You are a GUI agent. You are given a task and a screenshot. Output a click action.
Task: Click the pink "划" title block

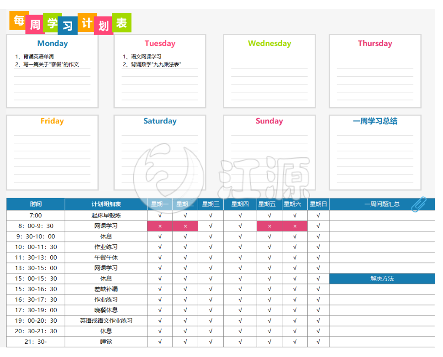point(103,25)
